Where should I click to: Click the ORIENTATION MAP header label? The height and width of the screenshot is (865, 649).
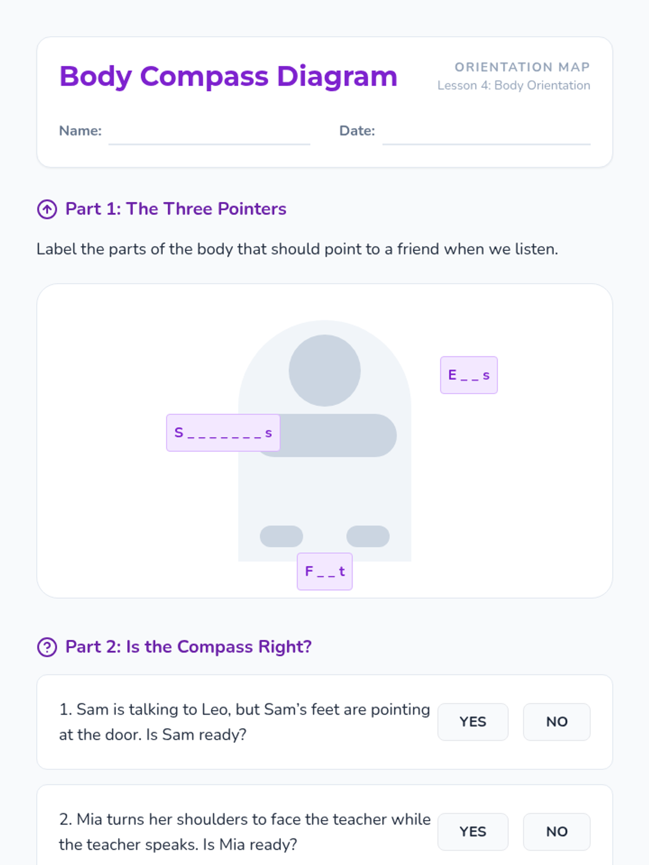pos(522,67)
